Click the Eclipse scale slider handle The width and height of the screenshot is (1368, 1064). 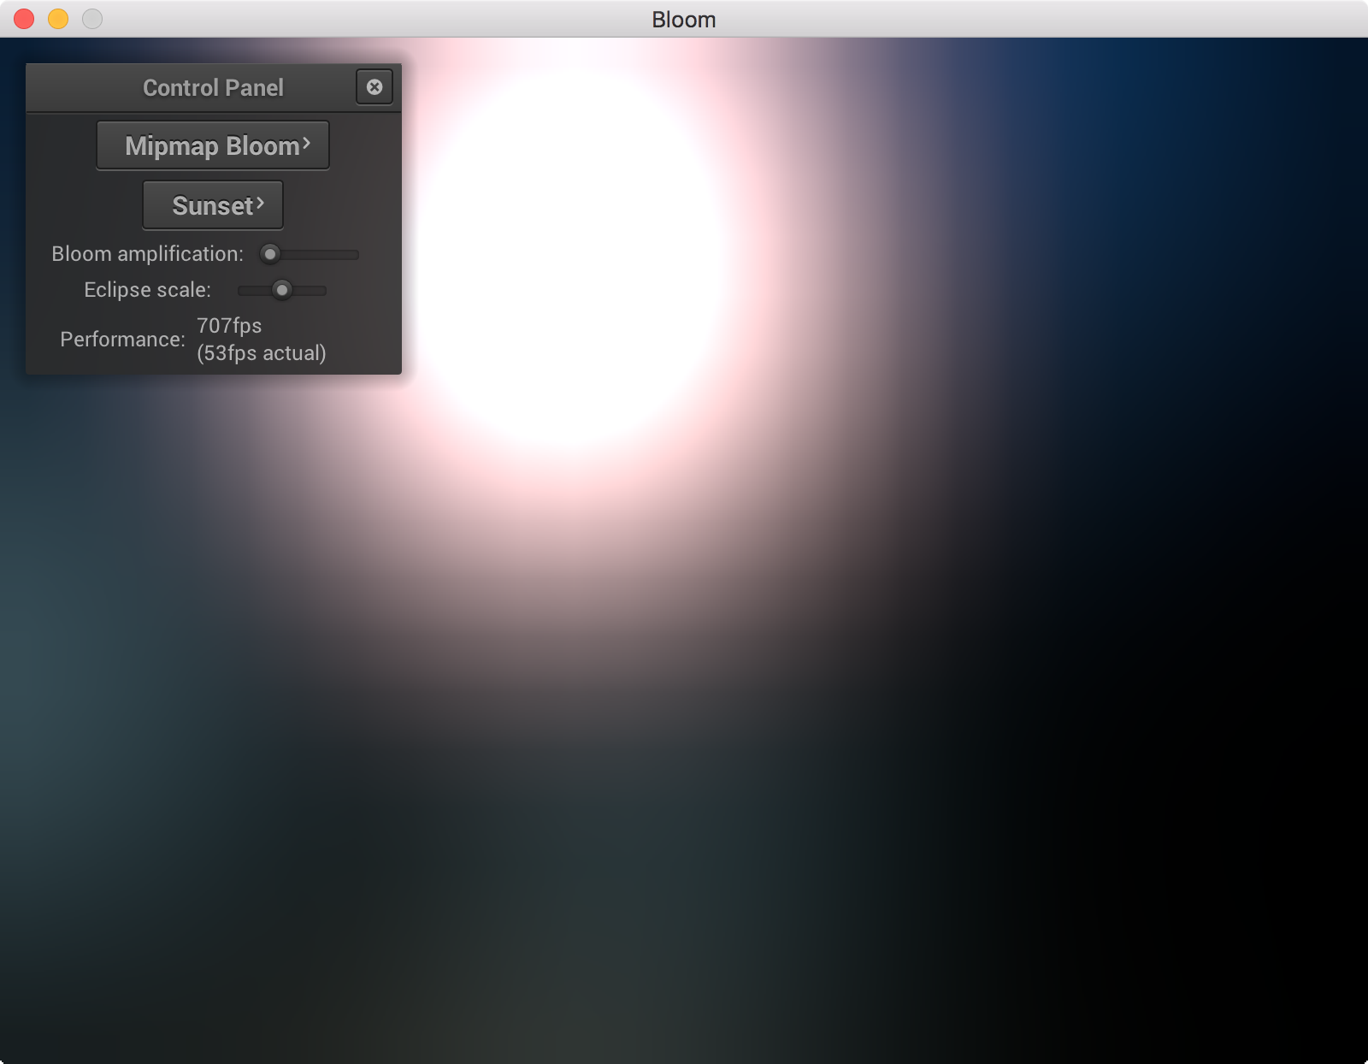(x=282, y=290)
